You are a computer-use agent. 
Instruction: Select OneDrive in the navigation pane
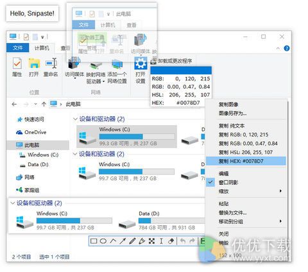[x=31, y=132]
